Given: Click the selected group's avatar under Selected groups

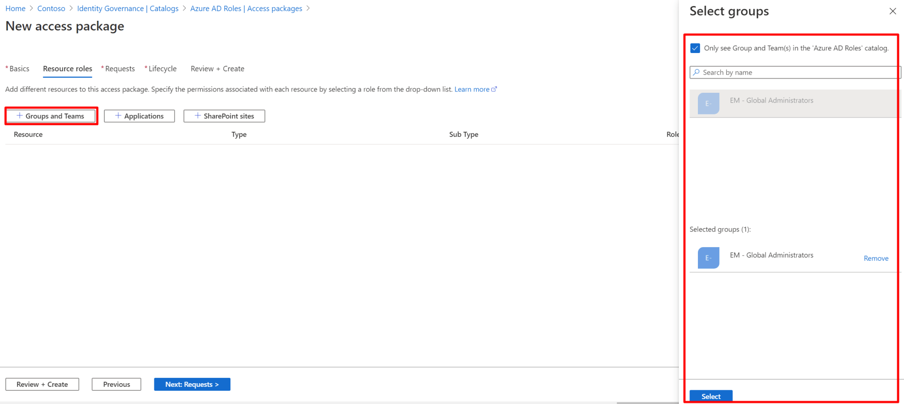Looking at the screenshot, I should point(709,258).
